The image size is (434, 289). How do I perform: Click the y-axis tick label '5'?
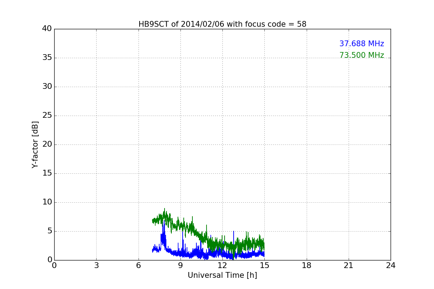click(x=49, y=231)
